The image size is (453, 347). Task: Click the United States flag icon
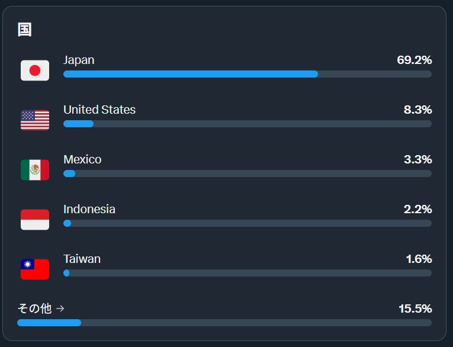35,120
